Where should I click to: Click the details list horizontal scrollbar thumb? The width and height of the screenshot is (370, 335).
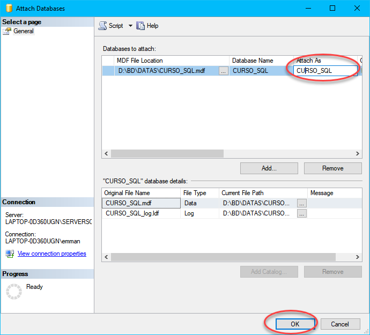pyautogui.click(x=223, y=257)
